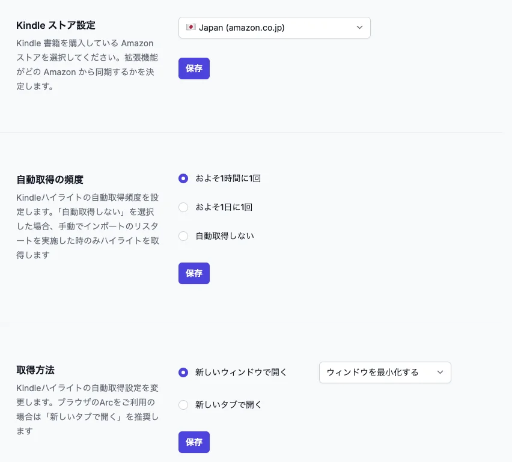Click the 自動取得の頻度 heading

(50, 180)
